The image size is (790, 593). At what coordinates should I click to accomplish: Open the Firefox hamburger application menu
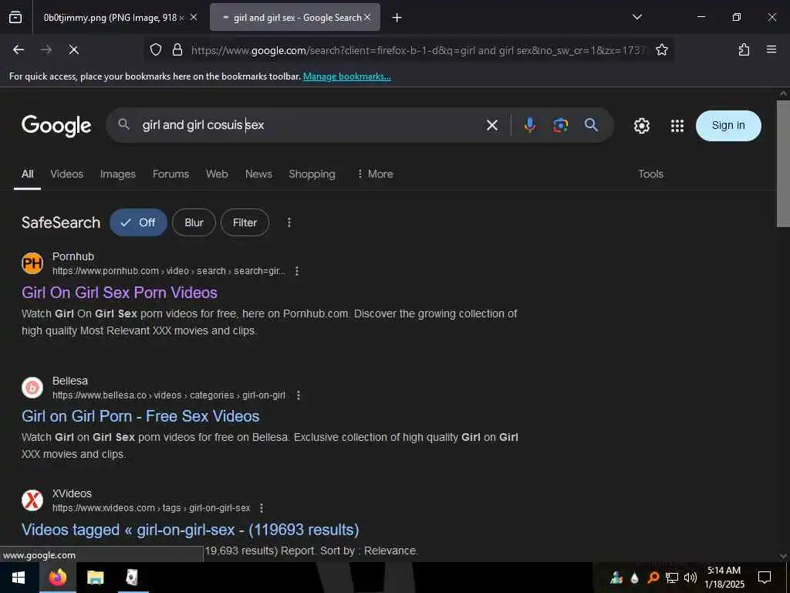[x=771, y=49]
